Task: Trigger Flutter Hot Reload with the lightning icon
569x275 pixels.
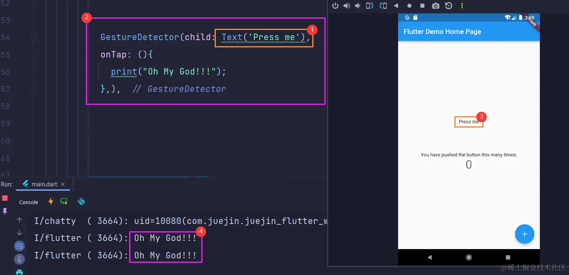Action: (51, 201)
